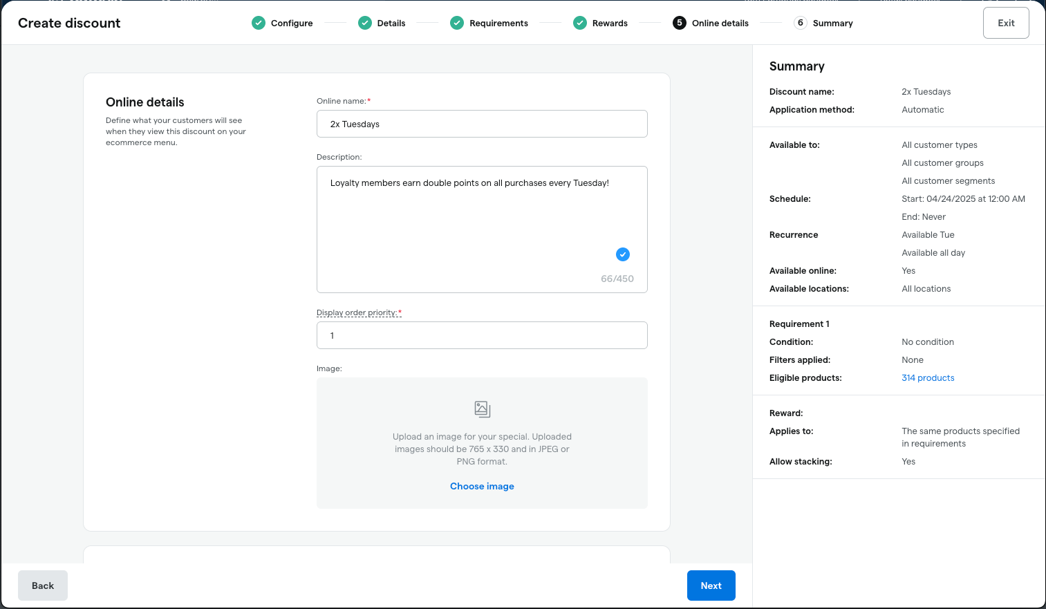Click 'All customer segments' in summary

coord(949,181)
